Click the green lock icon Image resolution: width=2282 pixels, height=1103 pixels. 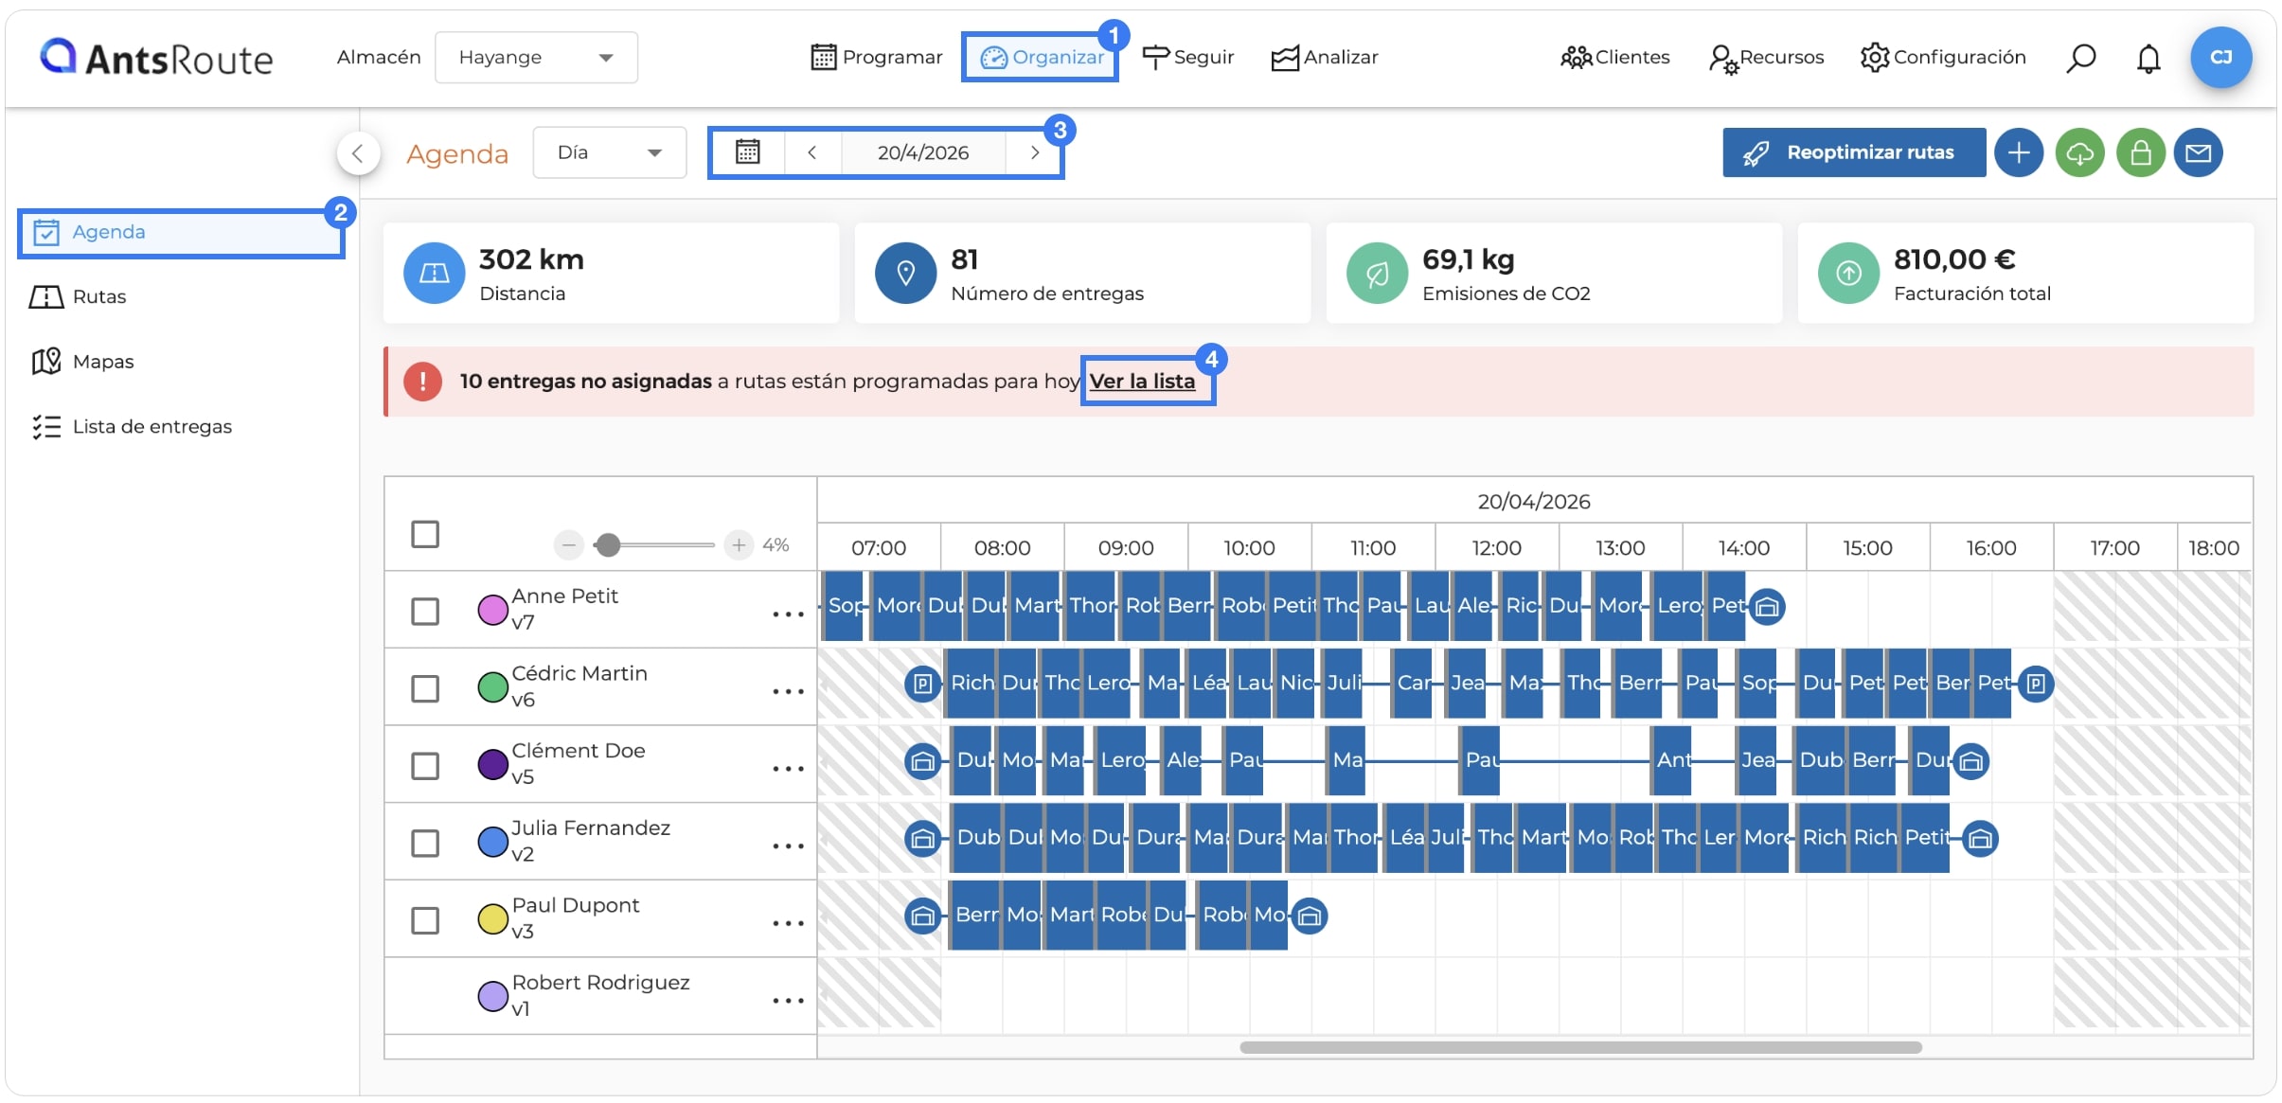(x=2140, y=152)
